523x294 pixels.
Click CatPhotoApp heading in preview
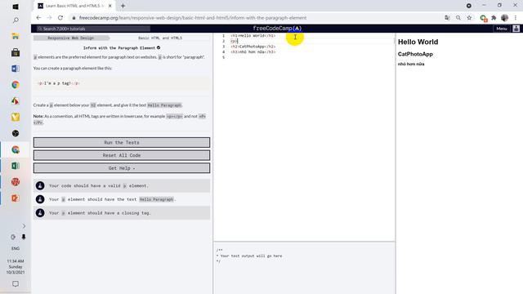(x=415, y=54)
